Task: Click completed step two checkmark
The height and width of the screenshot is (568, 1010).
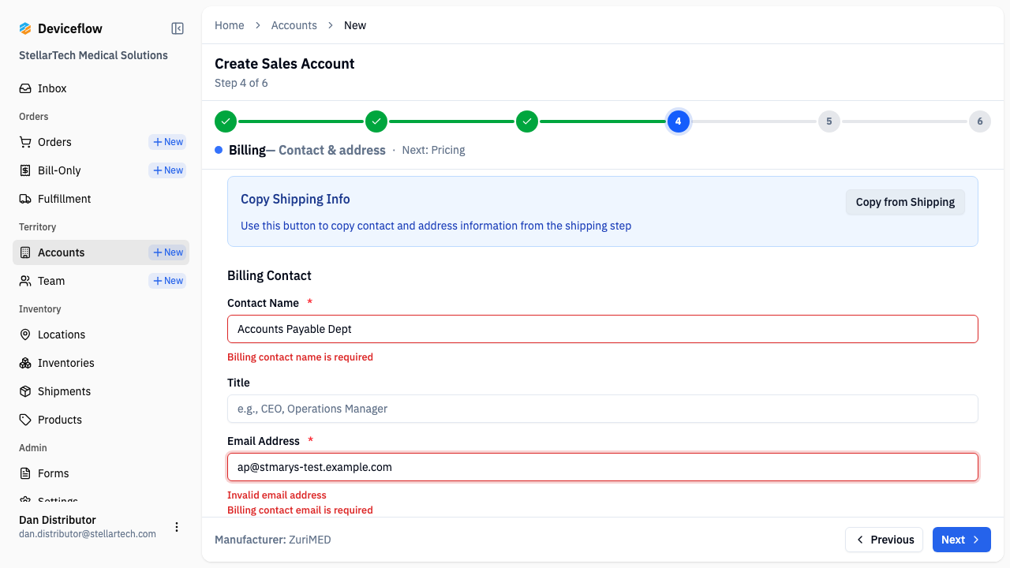Action: pos(376,121)
